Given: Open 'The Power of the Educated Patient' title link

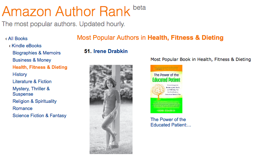Looking at the screenshot, I should (x=171, y=122).
